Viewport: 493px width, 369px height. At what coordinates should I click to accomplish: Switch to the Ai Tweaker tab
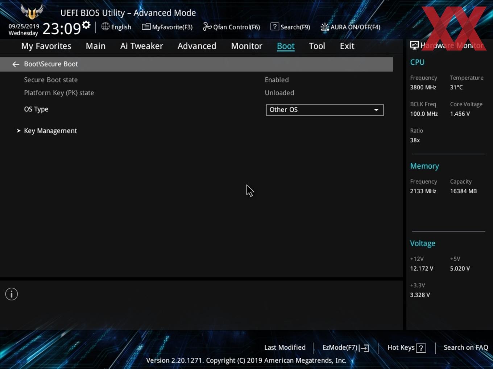pyautogui.click(x=142, y=46)
